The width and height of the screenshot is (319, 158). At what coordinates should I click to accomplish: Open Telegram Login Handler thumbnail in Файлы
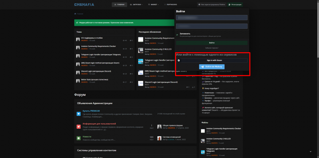(203, 152)
